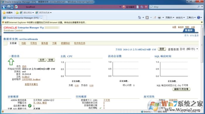Switch to the 可用性 tab
The image size is (205, 114).
pos(33,43)
